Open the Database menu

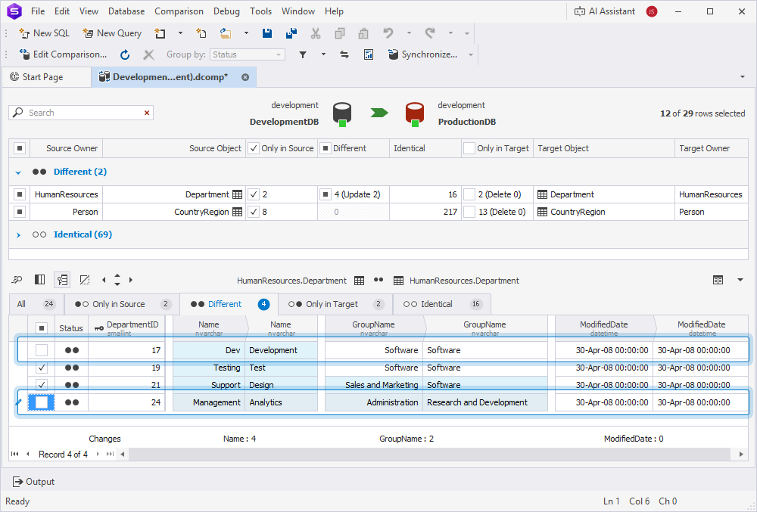click(x=126, y=11)
